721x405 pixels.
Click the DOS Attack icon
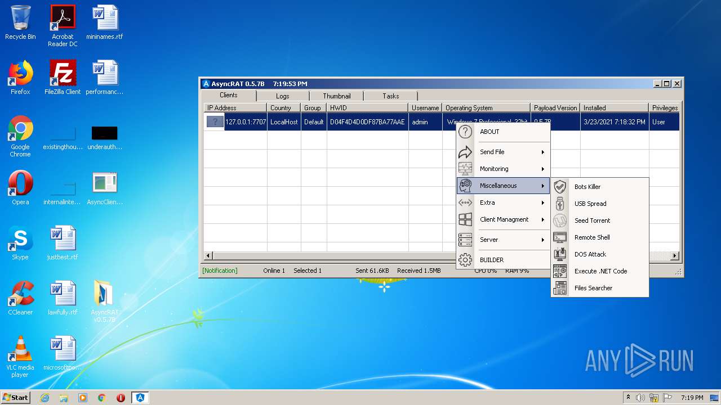pyautogui.click(x=560, y=254)
